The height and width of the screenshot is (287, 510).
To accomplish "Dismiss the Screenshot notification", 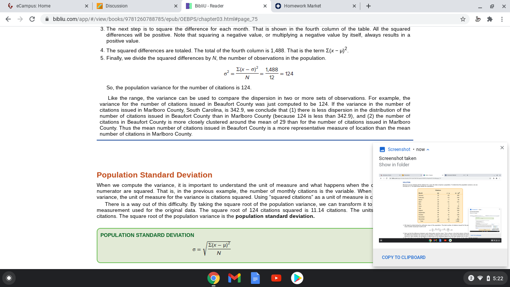I will 502,148.
